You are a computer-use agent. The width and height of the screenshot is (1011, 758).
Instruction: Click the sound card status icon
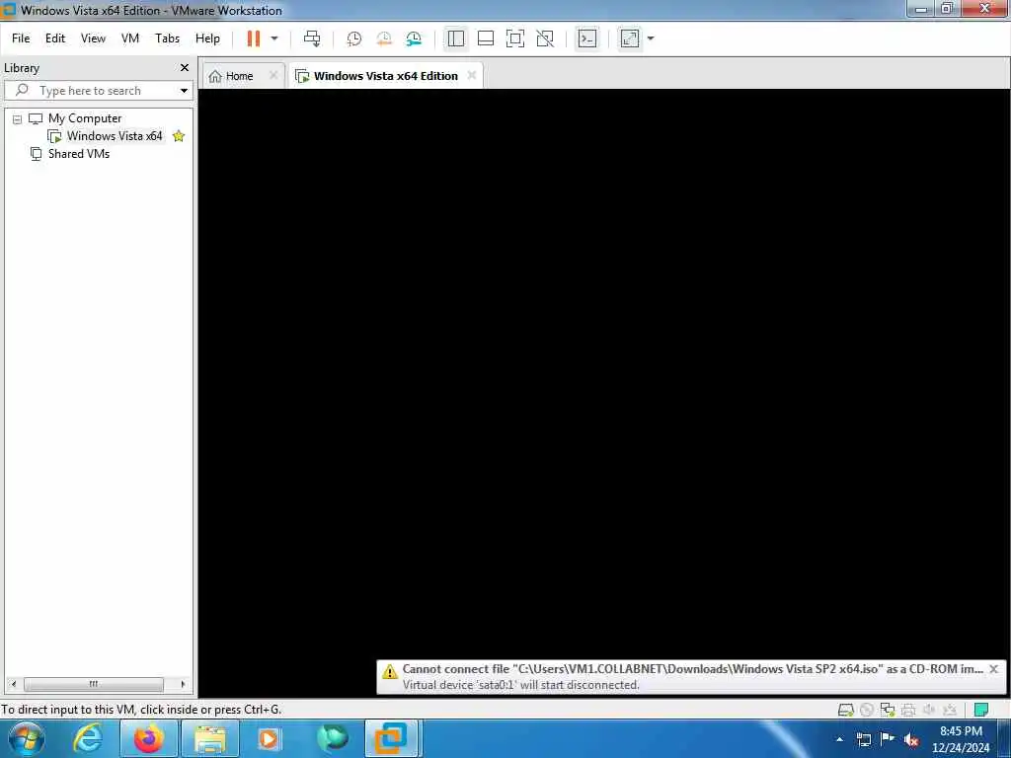(929, 710)
